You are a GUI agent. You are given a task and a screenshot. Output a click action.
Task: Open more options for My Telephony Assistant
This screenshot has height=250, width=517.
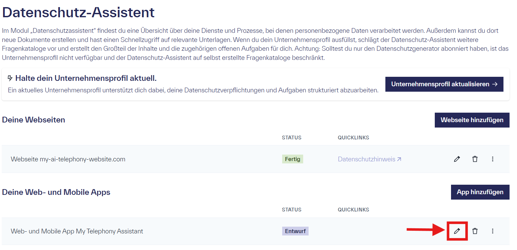point(493,231)
